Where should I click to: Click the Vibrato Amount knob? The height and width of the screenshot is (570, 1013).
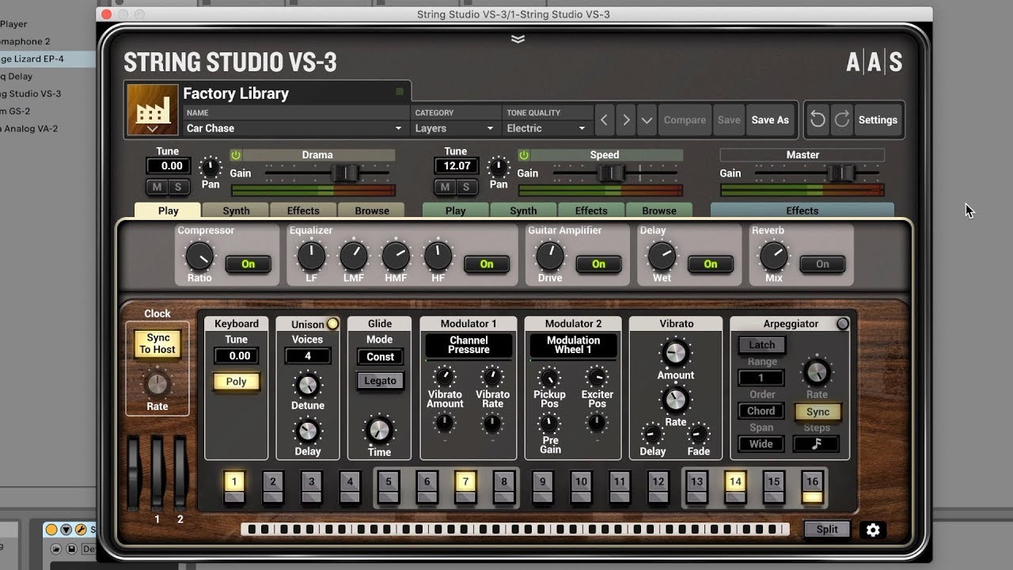tap(675, 353)
